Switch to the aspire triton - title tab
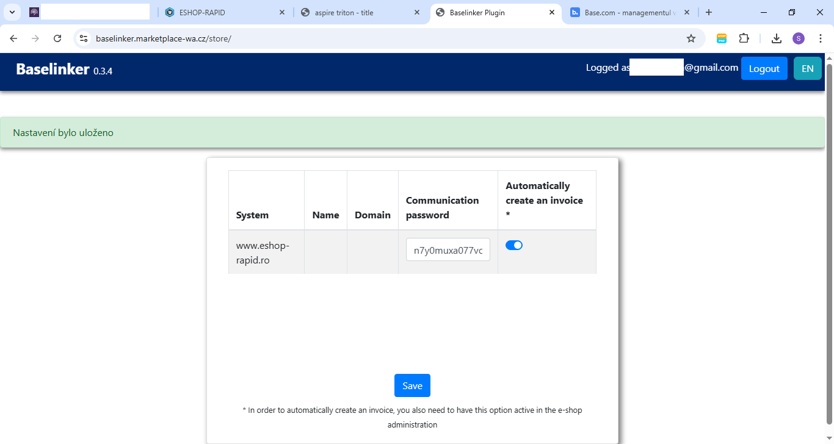The height and width of the screenshot is (444, 834). coord(360,12)
